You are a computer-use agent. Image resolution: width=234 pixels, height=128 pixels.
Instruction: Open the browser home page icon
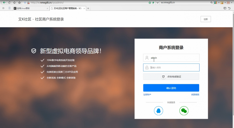[14, 3]
